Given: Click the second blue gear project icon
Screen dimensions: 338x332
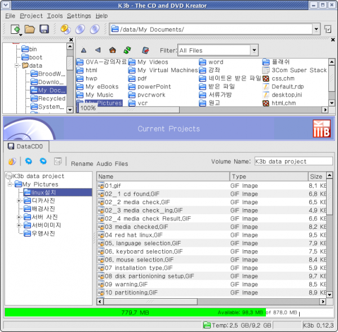Looking at the screenshot, I should coord(43,161).
